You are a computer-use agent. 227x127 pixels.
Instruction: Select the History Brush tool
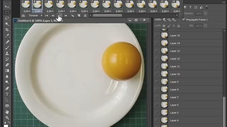[7, 59]
